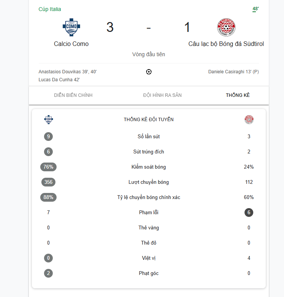Viewport: 284px width, 297px height.
Task: Open the DIỄN BIẾN CHÍNH tab
Action: pos(73,95)
